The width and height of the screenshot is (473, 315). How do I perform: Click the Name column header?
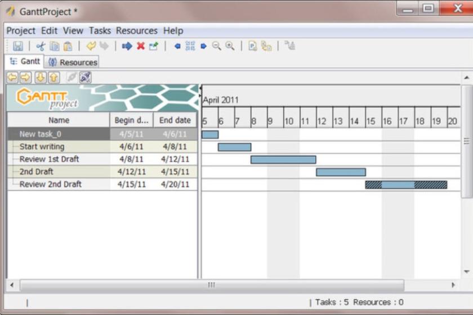59,120
